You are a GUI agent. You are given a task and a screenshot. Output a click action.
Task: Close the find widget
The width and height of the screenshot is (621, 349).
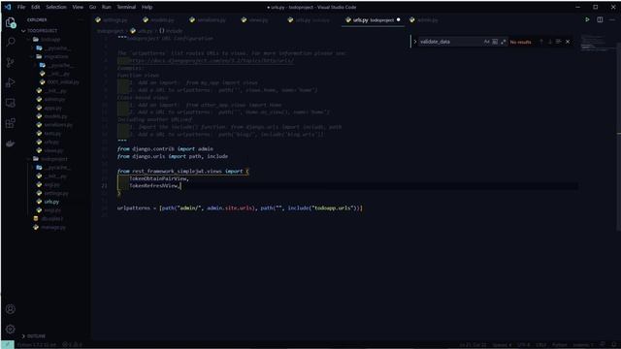click(568, 42)
